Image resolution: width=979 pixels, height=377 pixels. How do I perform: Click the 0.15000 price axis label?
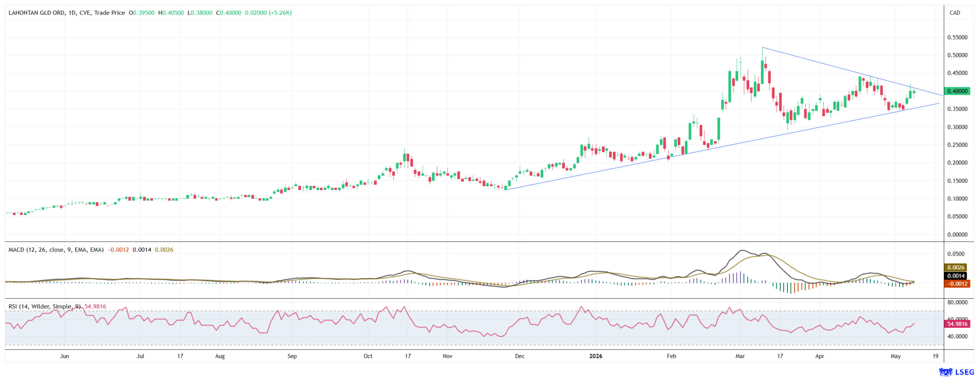pyautogui.click(x=957, y=181)
